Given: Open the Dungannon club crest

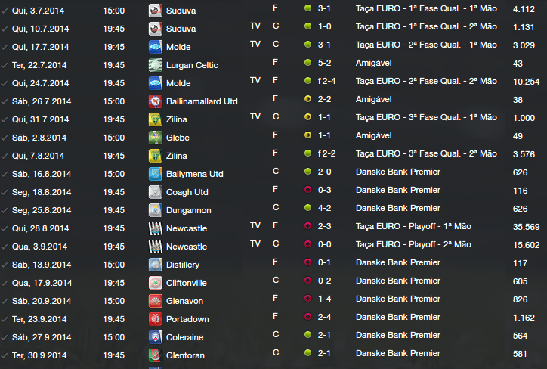Looking at the screenshot, I should [155, 210].
